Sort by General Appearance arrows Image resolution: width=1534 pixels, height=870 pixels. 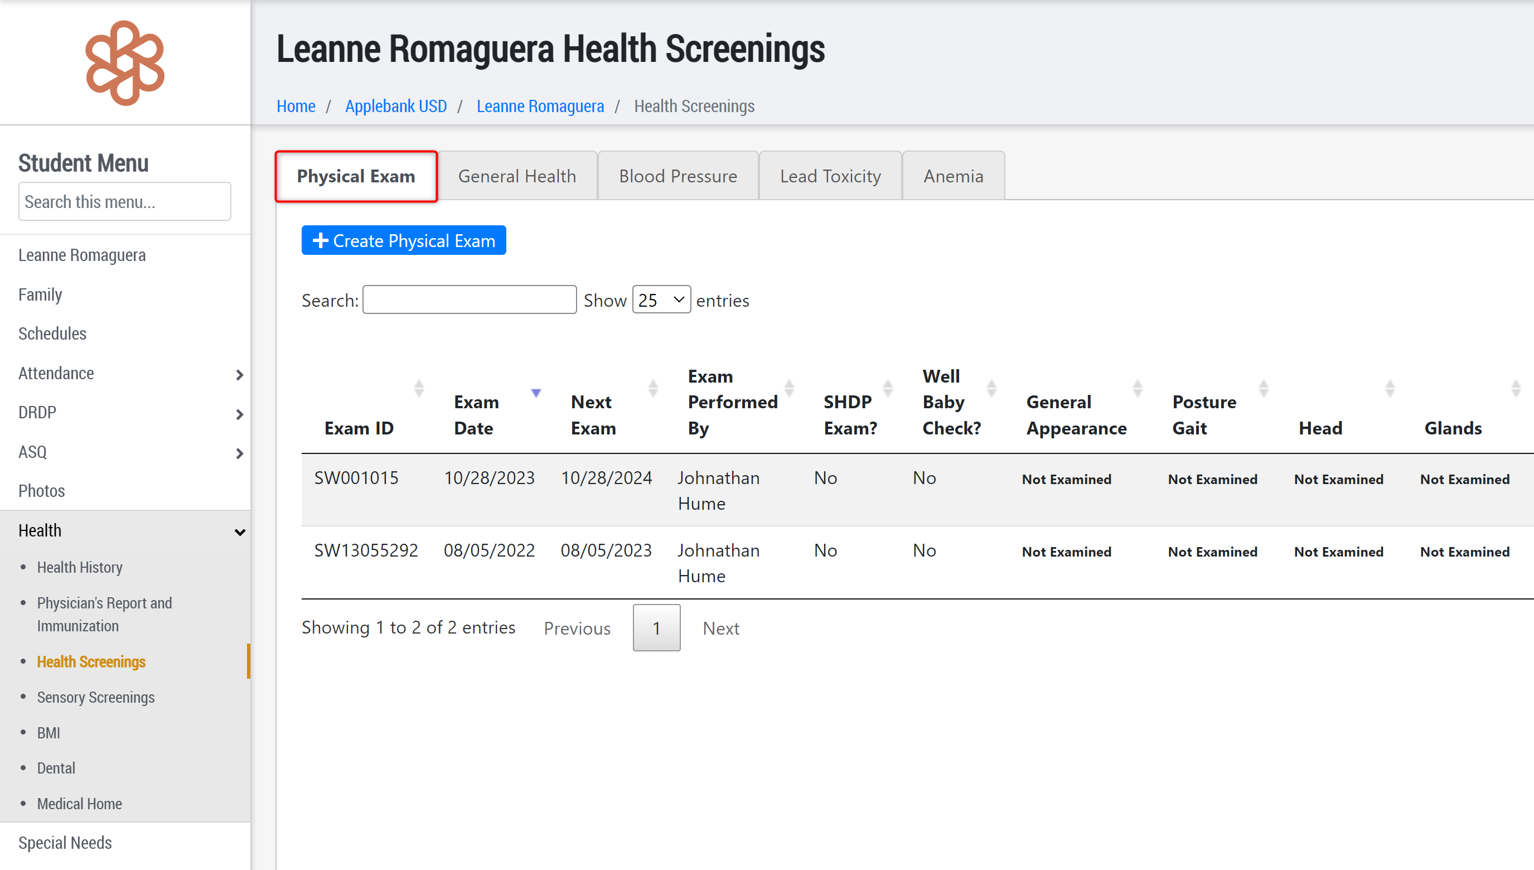[x=1138, y=388]
